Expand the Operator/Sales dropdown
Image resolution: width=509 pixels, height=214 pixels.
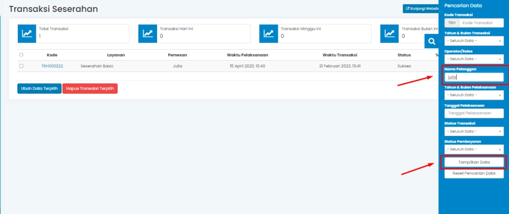(474, 59)
